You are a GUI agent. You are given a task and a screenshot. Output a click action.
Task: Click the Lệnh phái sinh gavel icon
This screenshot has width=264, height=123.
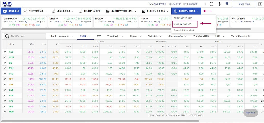click(81, 11)
